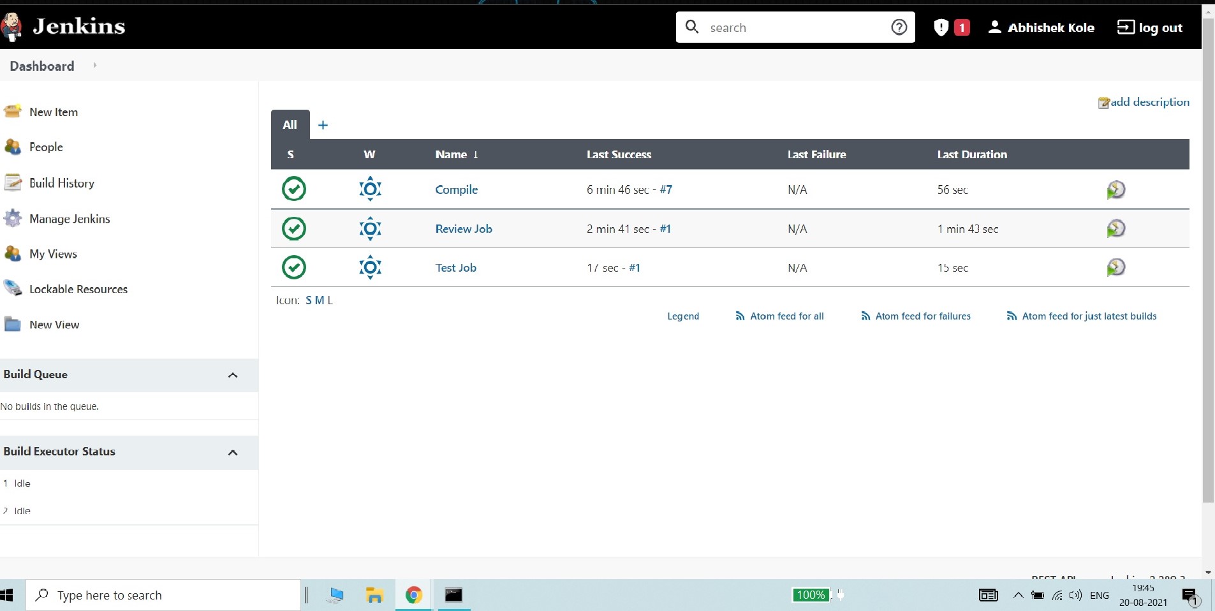Open the command prompt taskbar icon

click(453, 595)
